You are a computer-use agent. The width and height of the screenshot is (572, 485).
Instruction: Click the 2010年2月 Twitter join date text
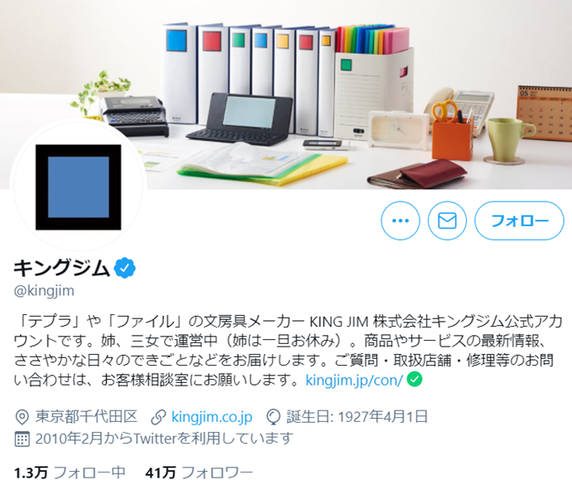(164, 439)
